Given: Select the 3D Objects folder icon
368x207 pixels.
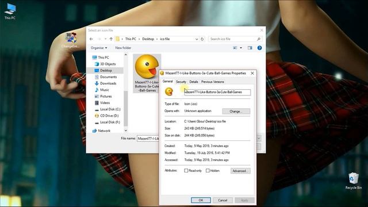Looking at the screenshot, I should (97, 64).
